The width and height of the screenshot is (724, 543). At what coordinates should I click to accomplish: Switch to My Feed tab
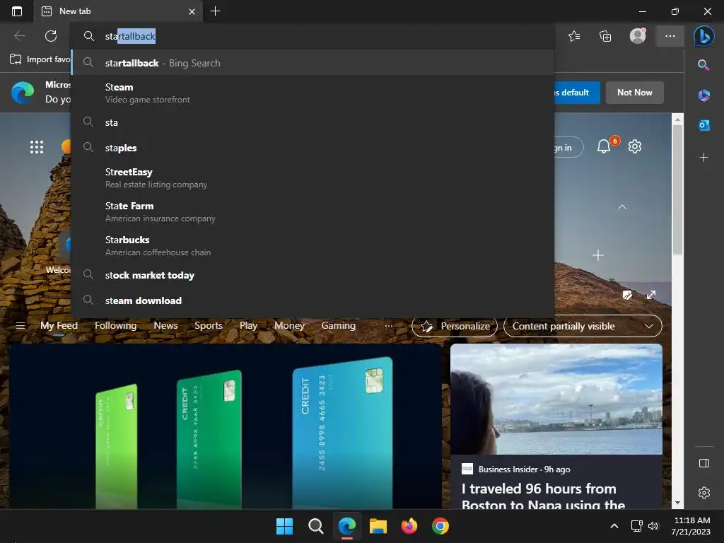coord(59,325)
